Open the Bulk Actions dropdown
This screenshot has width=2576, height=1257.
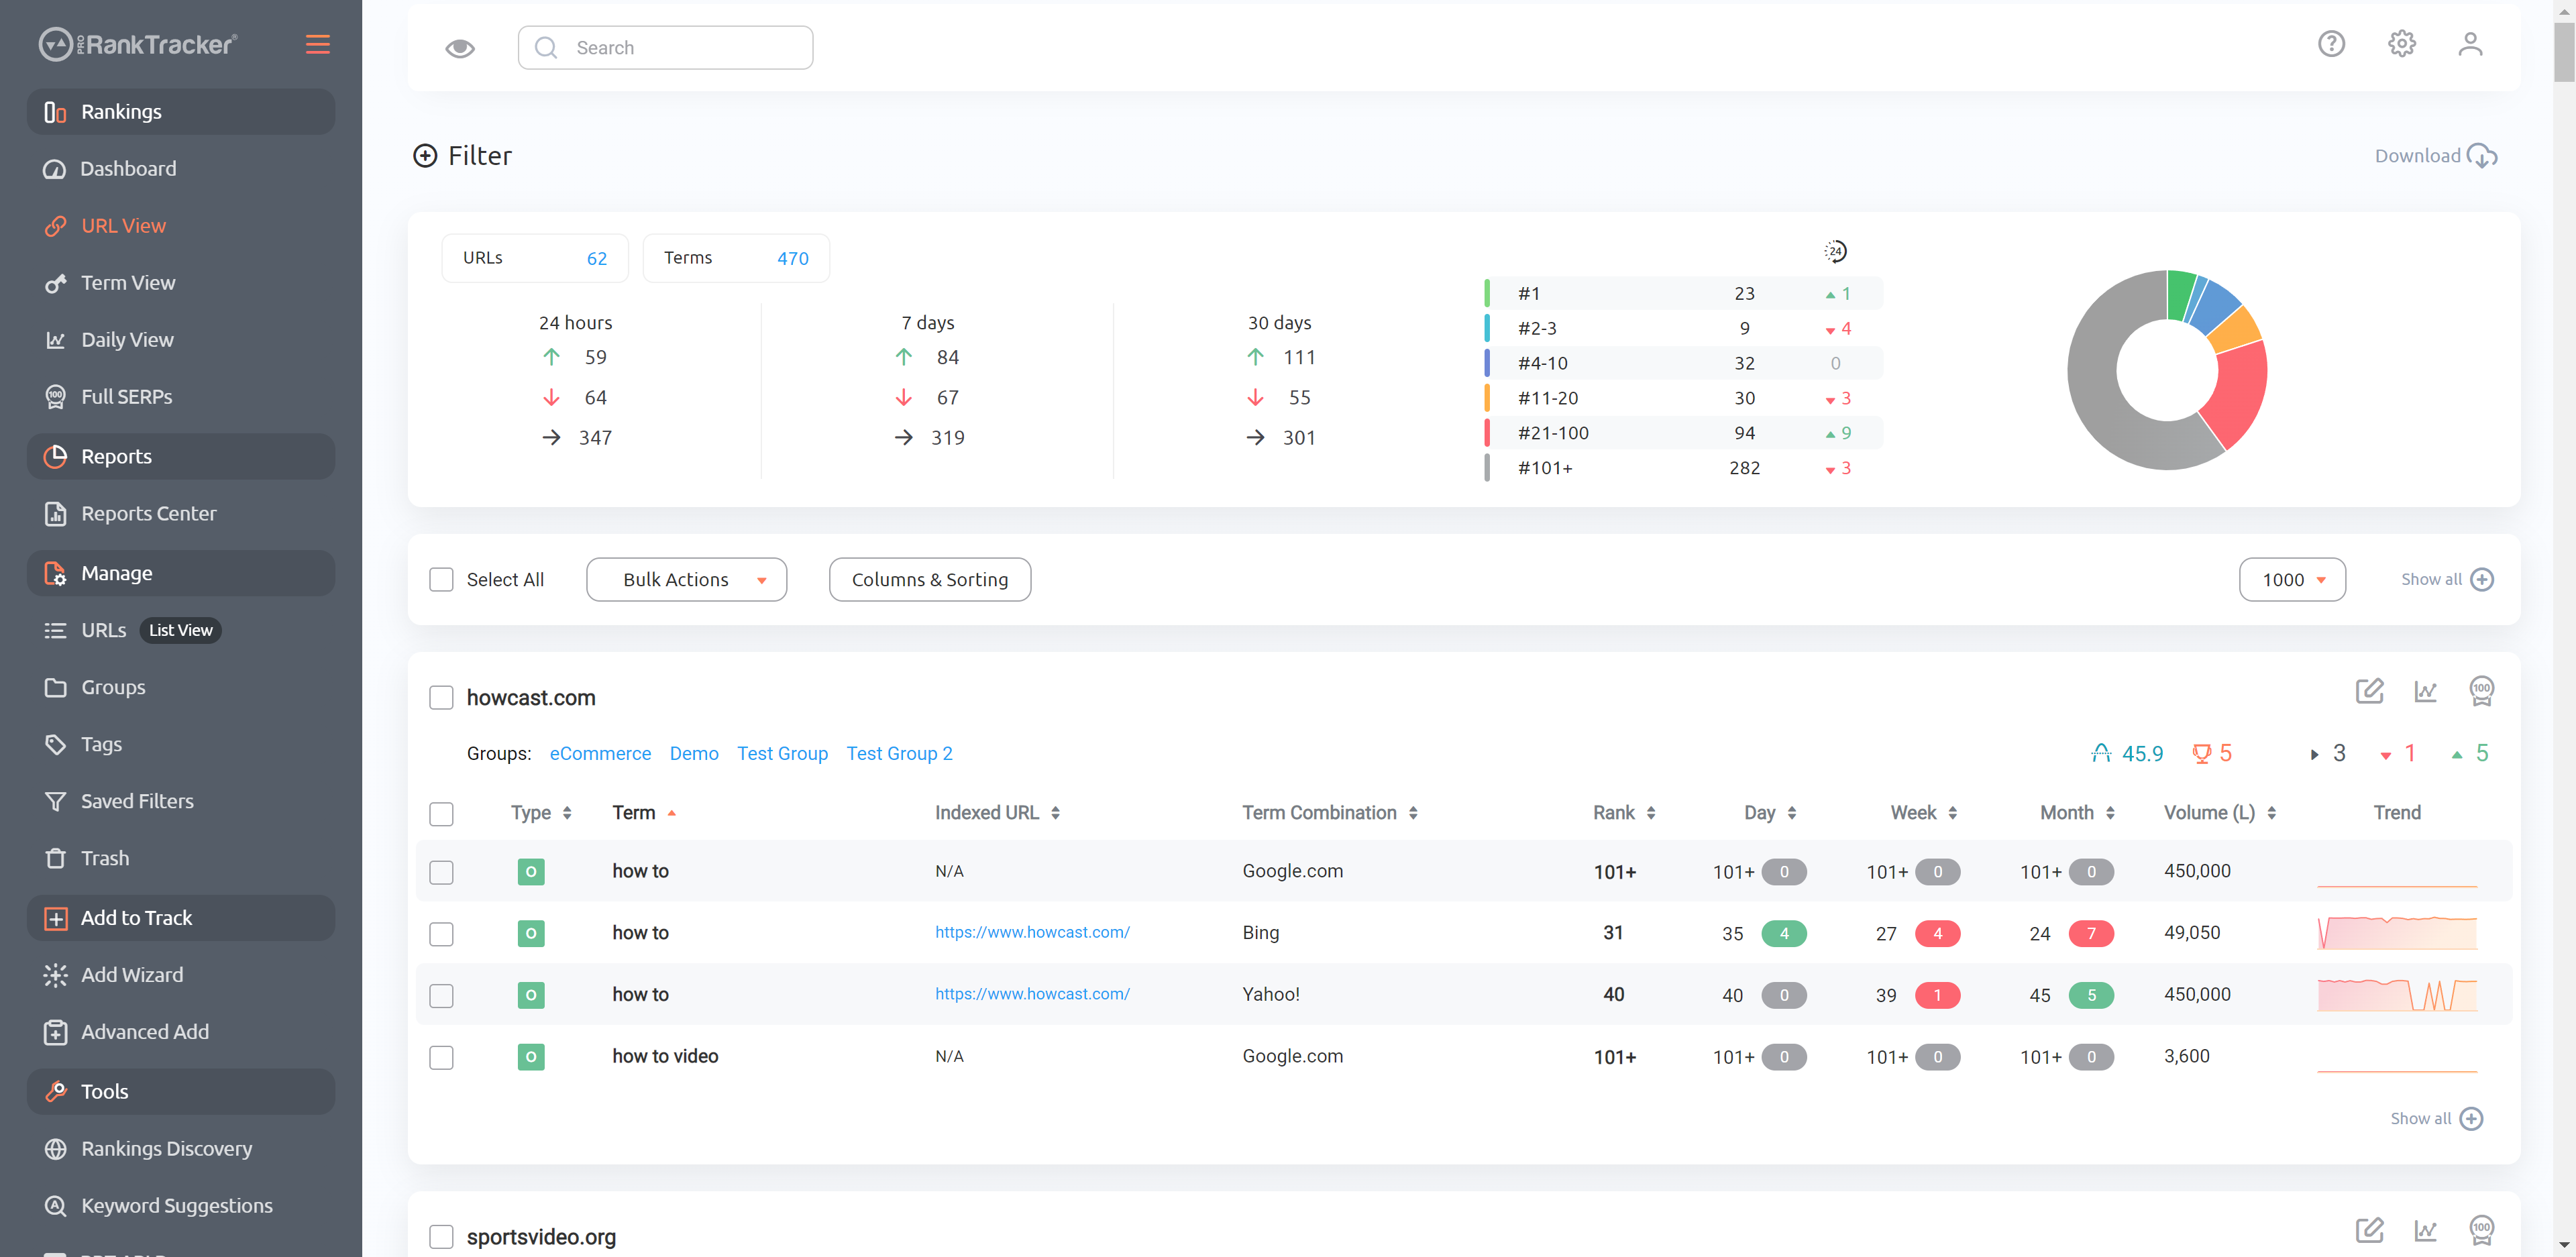click(686, 580)
